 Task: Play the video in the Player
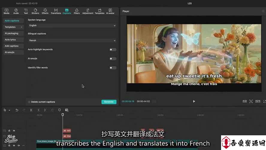coord(194,101)
